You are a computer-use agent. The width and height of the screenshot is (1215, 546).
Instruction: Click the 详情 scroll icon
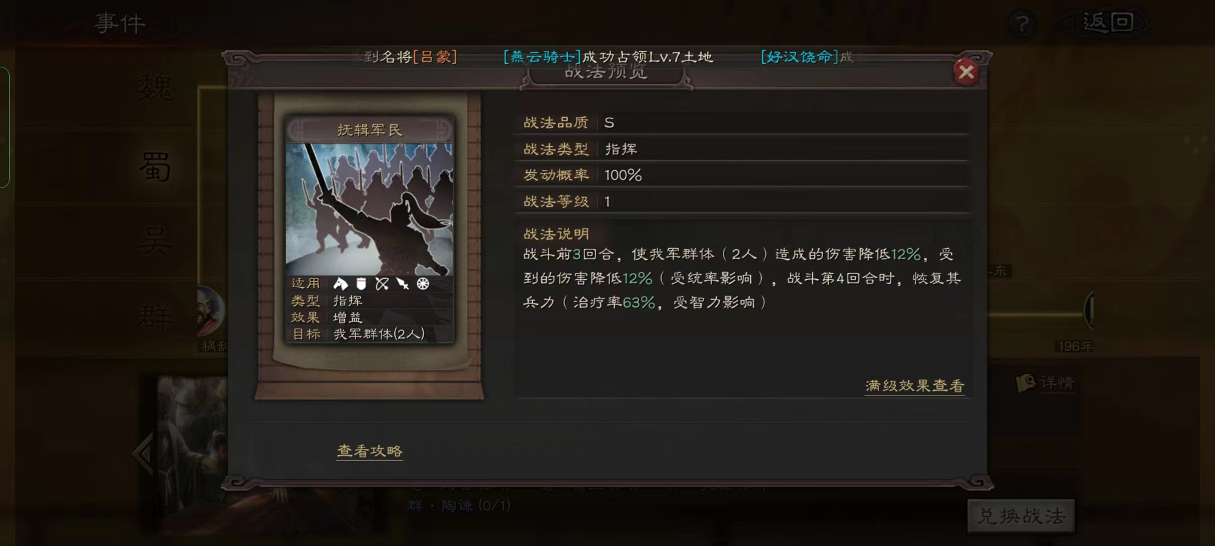pyautogui.click(x=1026, y=382)
